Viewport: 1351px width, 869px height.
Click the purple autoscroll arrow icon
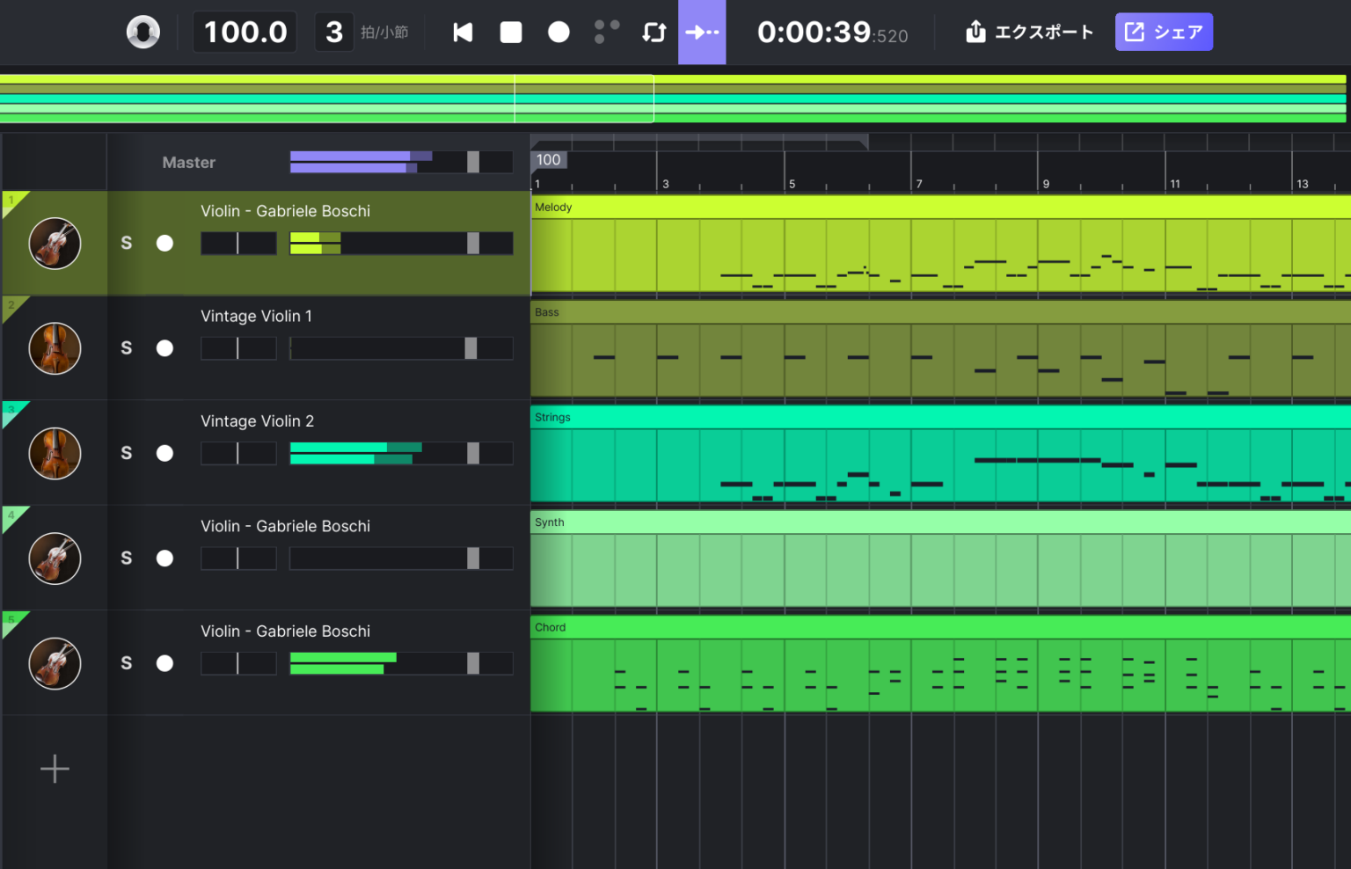701,32
